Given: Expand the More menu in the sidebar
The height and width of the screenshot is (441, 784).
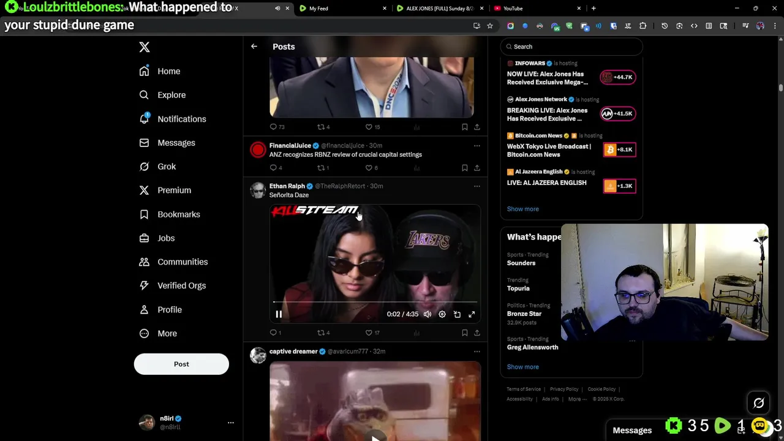Looking at the screenshot, I should 158,333.
